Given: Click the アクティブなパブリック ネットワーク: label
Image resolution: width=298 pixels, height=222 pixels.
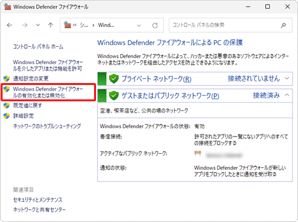Looking at the screenshot, I should point(134,154).
